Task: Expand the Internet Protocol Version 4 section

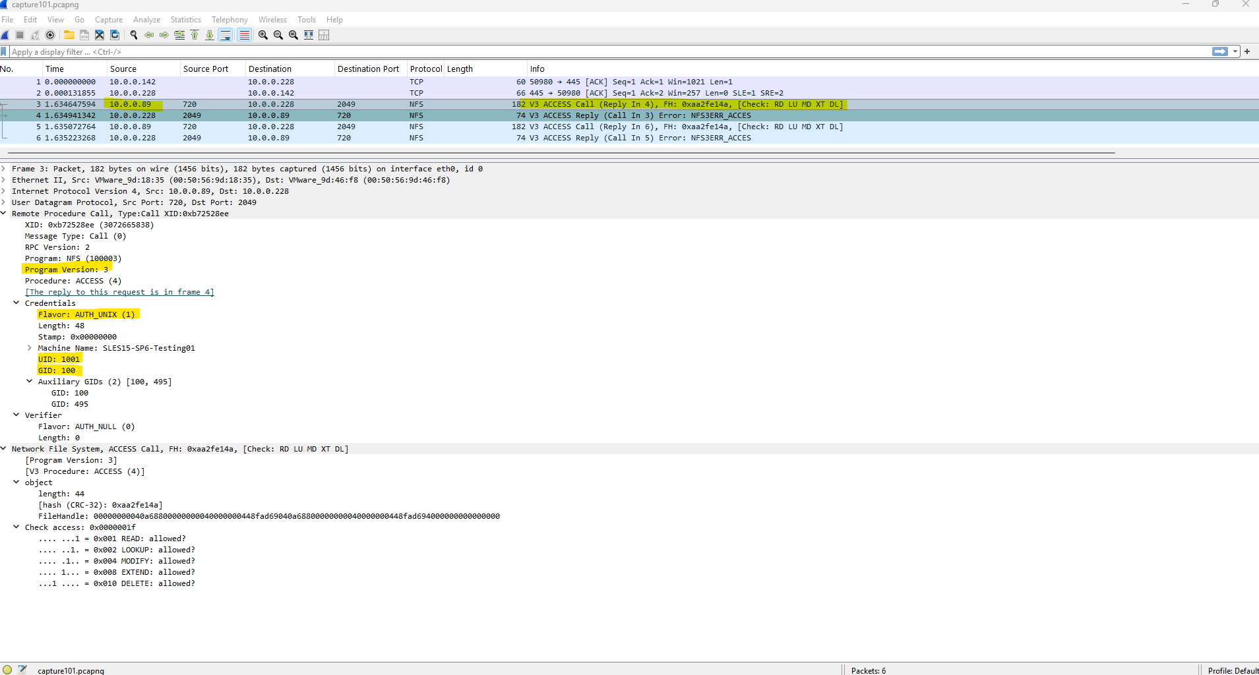Action: tap(3, 191)
